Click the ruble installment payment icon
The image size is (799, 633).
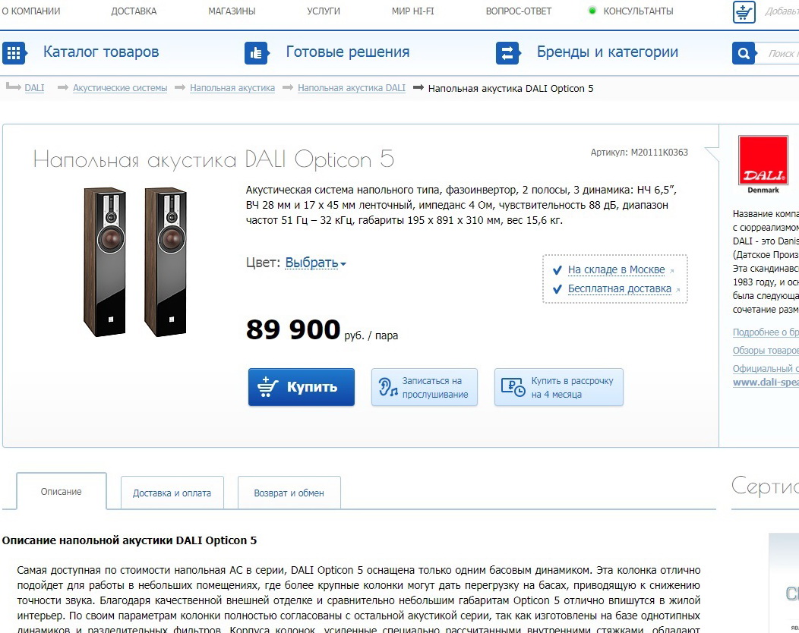coord(513,388)
